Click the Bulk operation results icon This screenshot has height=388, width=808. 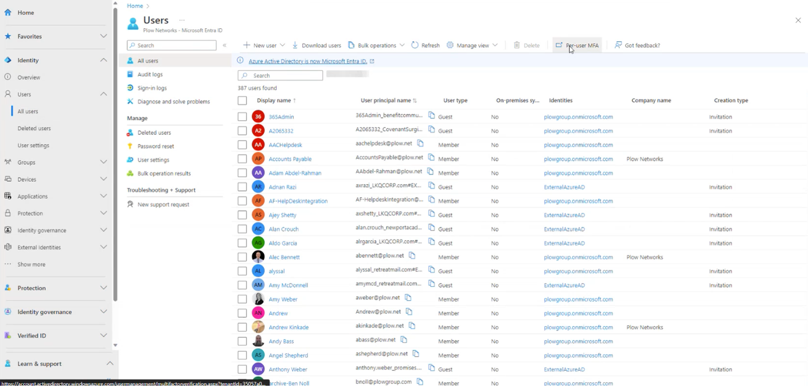pos(130,173)
